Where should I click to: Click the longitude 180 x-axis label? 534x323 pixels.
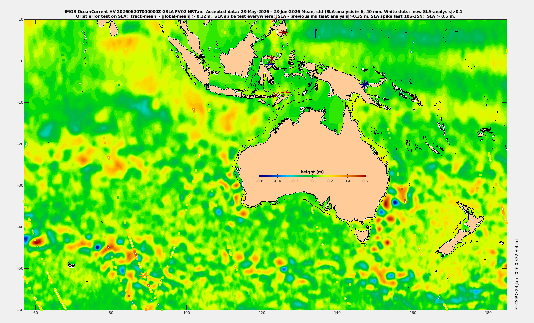[488, 313]
